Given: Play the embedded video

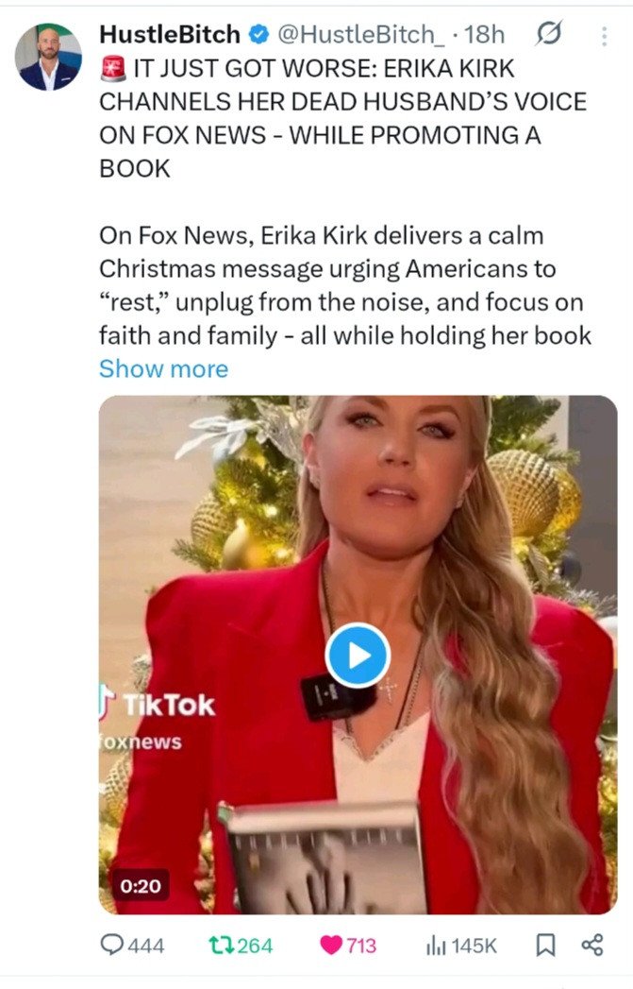Looking at the screenshot, I should coord(358,655).
